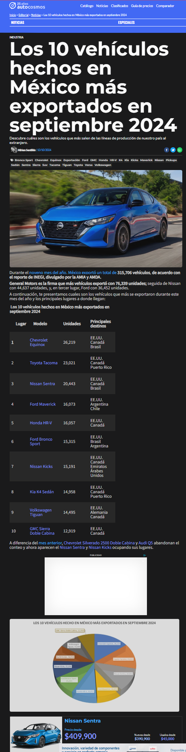Open the Catálogo menu

click(87, 6)
